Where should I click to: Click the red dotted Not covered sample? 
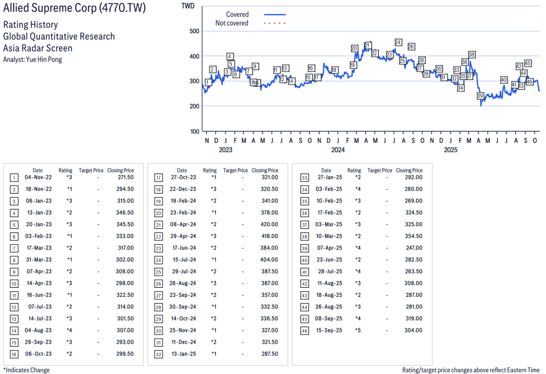point(275,23)
